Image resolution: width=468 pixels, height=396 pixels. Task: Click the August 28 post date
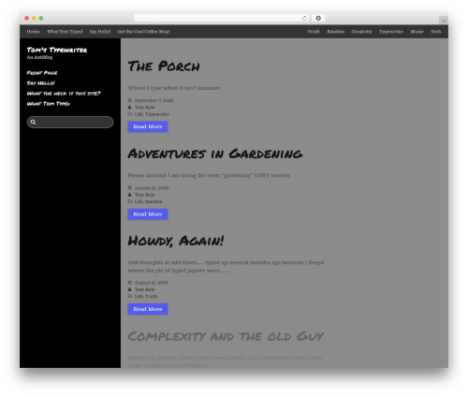point(152,188)
